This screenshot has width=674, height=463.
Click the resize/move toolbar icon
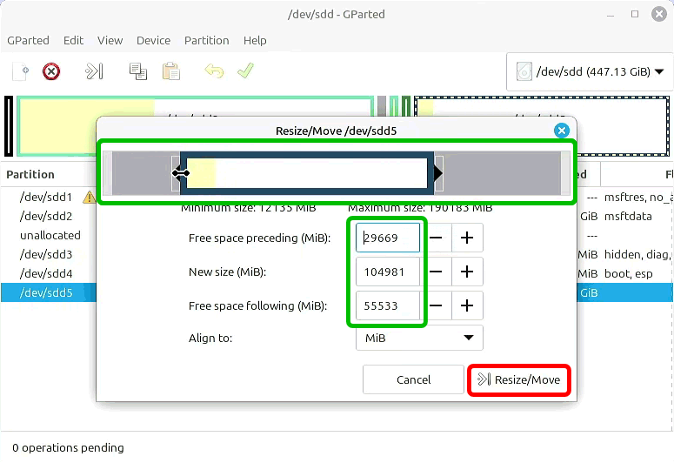click(x=94, y=71)
